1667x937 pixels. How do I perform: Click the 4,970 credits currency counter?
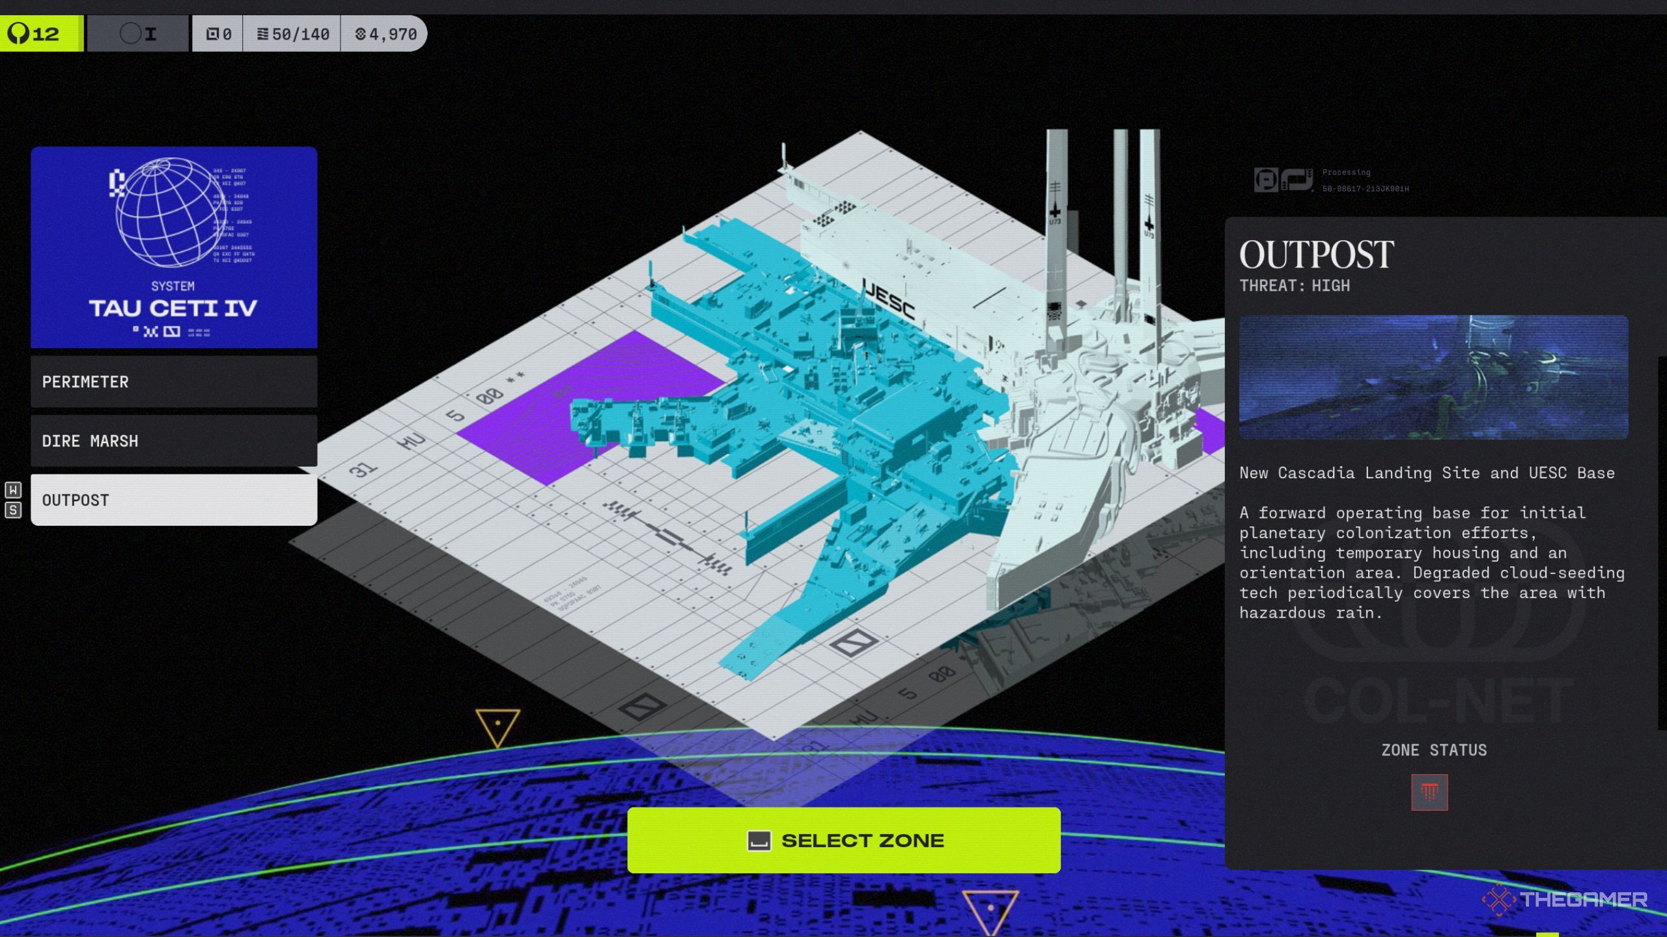(385, 34)
